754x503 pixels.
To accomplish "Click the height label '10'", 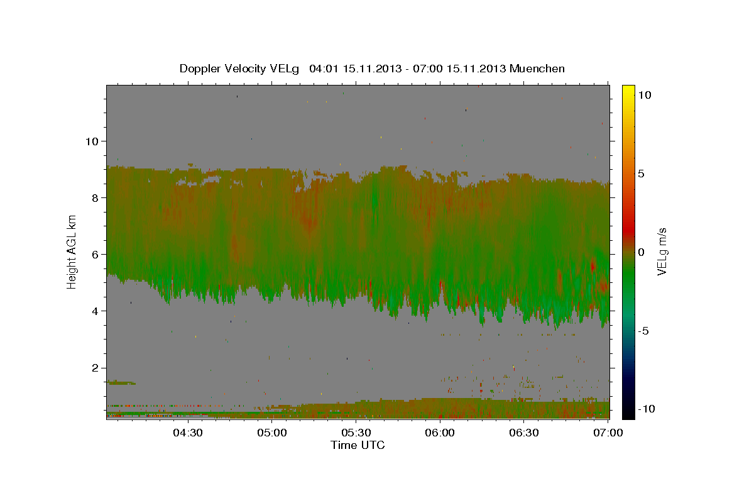I will (90, 141).
